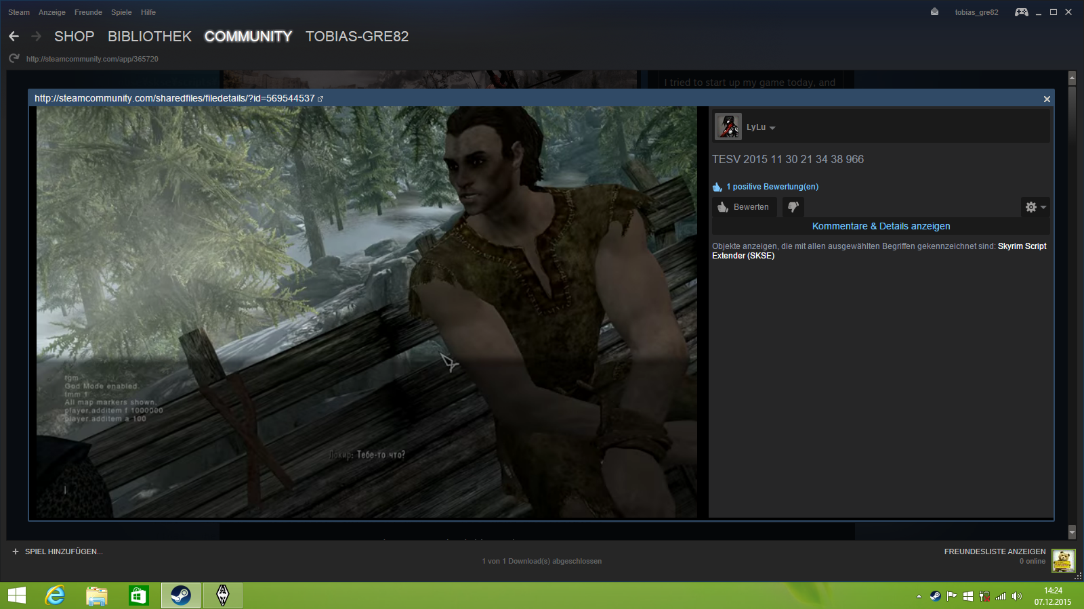
Task: Click Steam icon in system tray
Action: pyautogui.click(x=935, y=596)
